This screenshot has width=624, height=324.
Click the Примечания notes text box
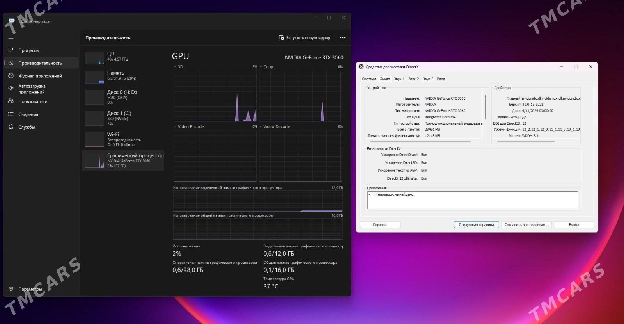pyautogui.click(x=472, y=200)
